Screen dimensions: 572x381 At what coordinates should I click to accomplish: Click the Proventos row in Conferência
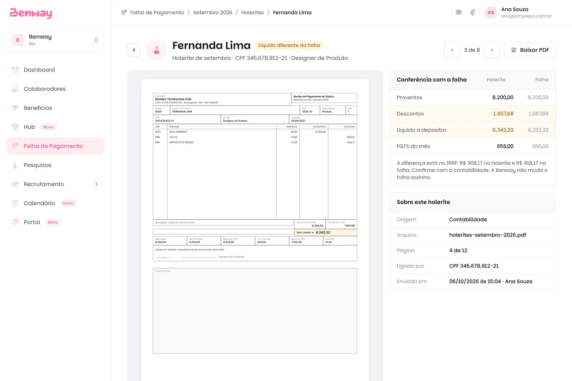[473, 98]
